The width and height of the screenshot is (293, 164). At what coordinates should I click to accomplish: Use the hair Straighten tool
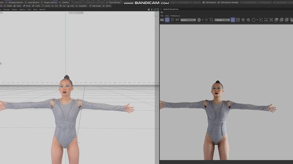pos(81,6)
